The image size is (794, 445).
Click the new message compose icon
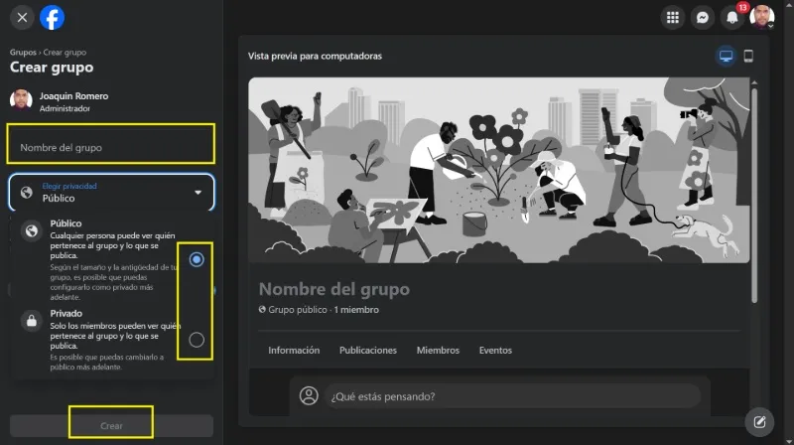(x=759, y=422)
